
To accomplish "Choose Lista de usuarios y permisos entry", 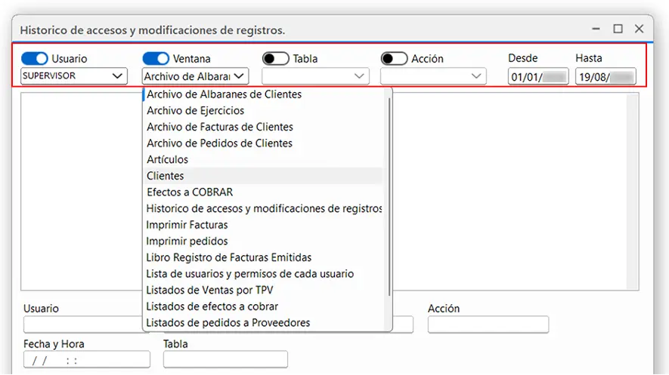I will pyautogui.click(x=264, y=274).
